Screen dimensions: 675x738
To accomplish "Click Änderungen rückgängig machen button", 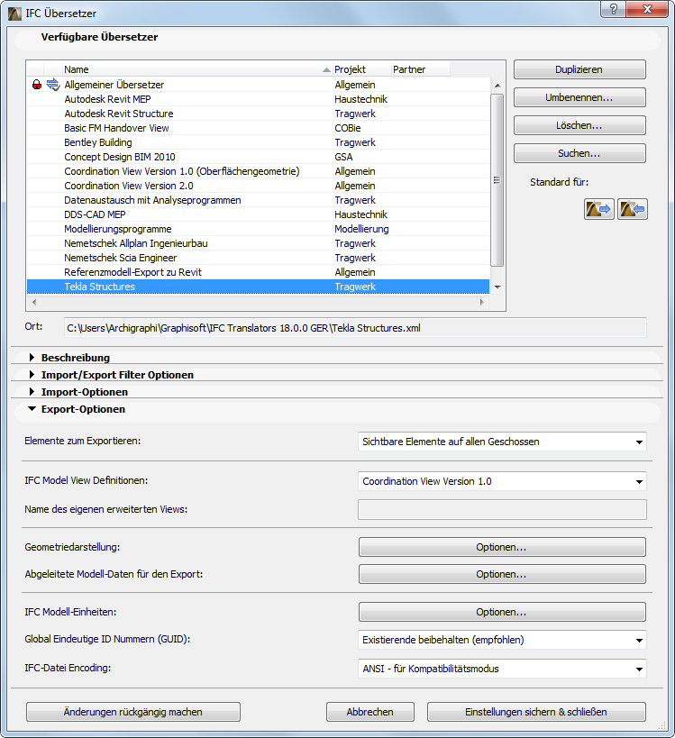I will tap(133, 712).
